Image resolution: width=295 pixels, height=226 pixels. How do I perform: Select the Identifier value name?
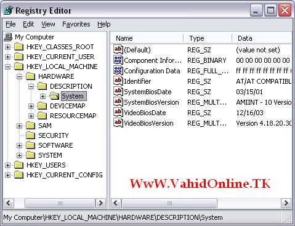click(137, 81)
